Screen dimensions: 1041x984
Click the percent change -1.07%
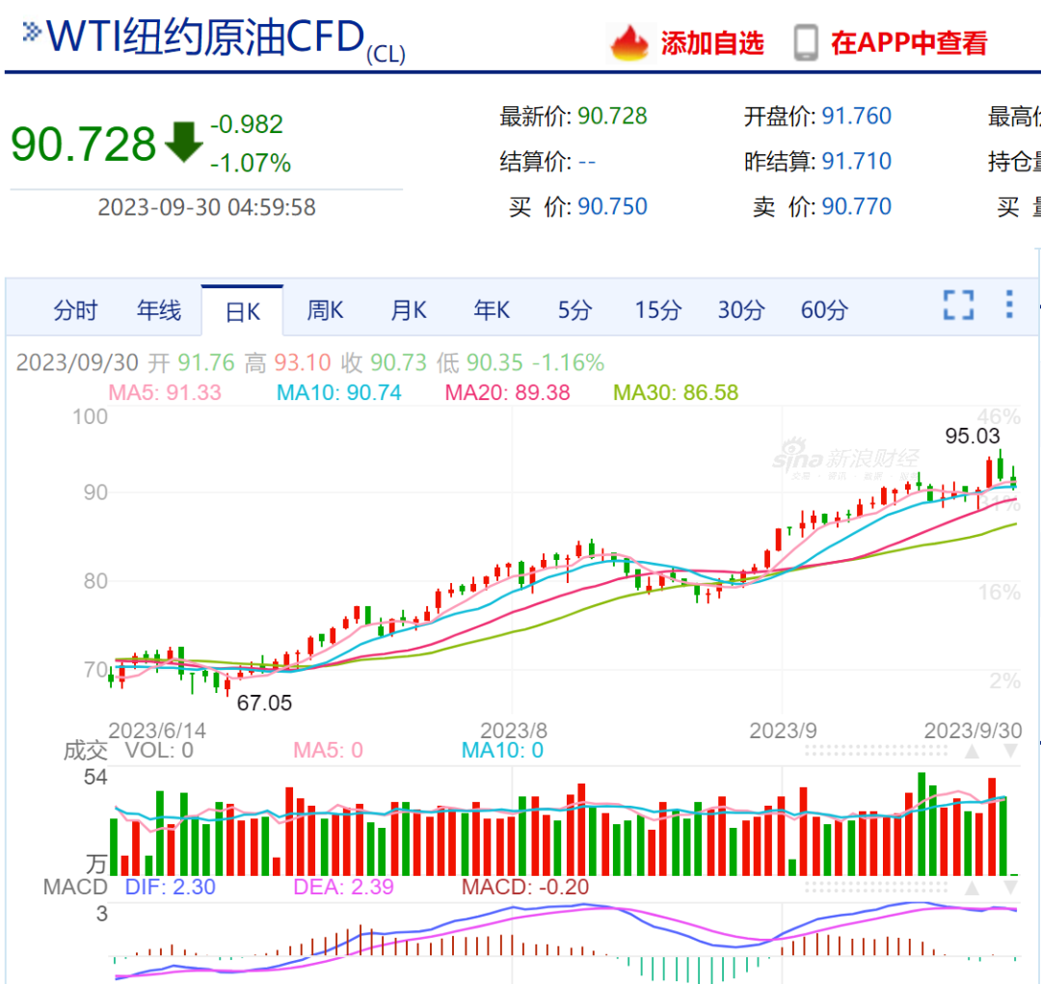pyautogui.click(x=251, y=163)
